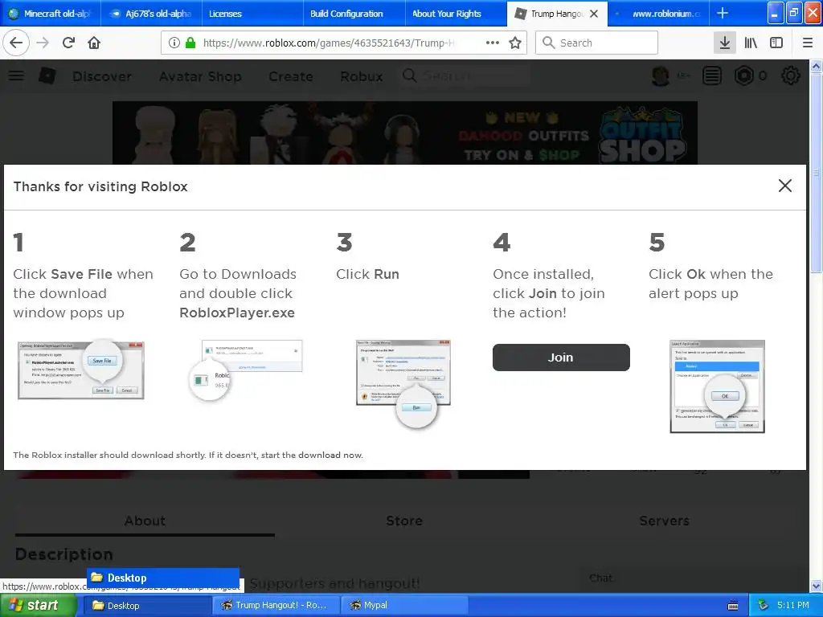Click the Outfit Shop banner advertisement
The width and height of the screenshot is (823, 617).
click(405, 133)
